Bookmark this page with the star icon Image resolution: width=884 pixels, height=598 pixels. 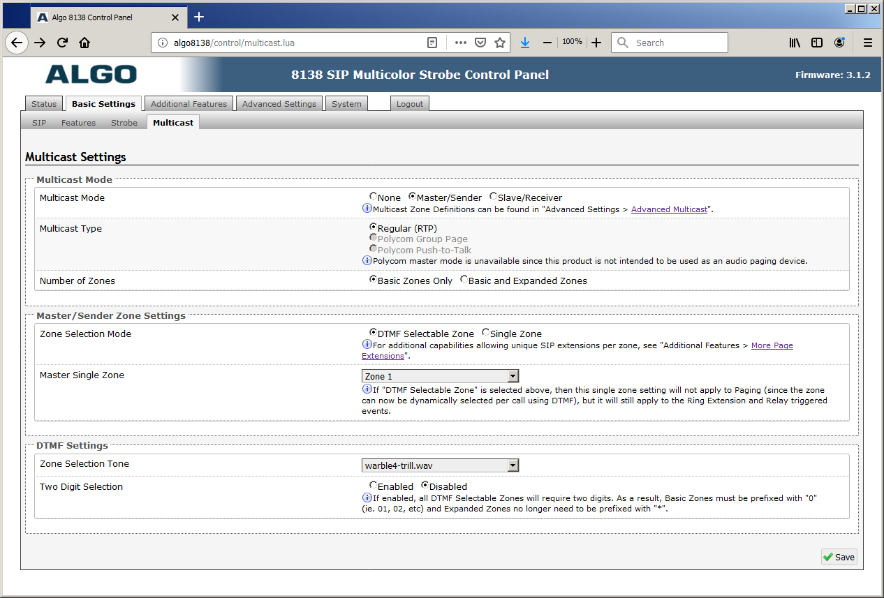pyautogui.click(x=500, y=43)
